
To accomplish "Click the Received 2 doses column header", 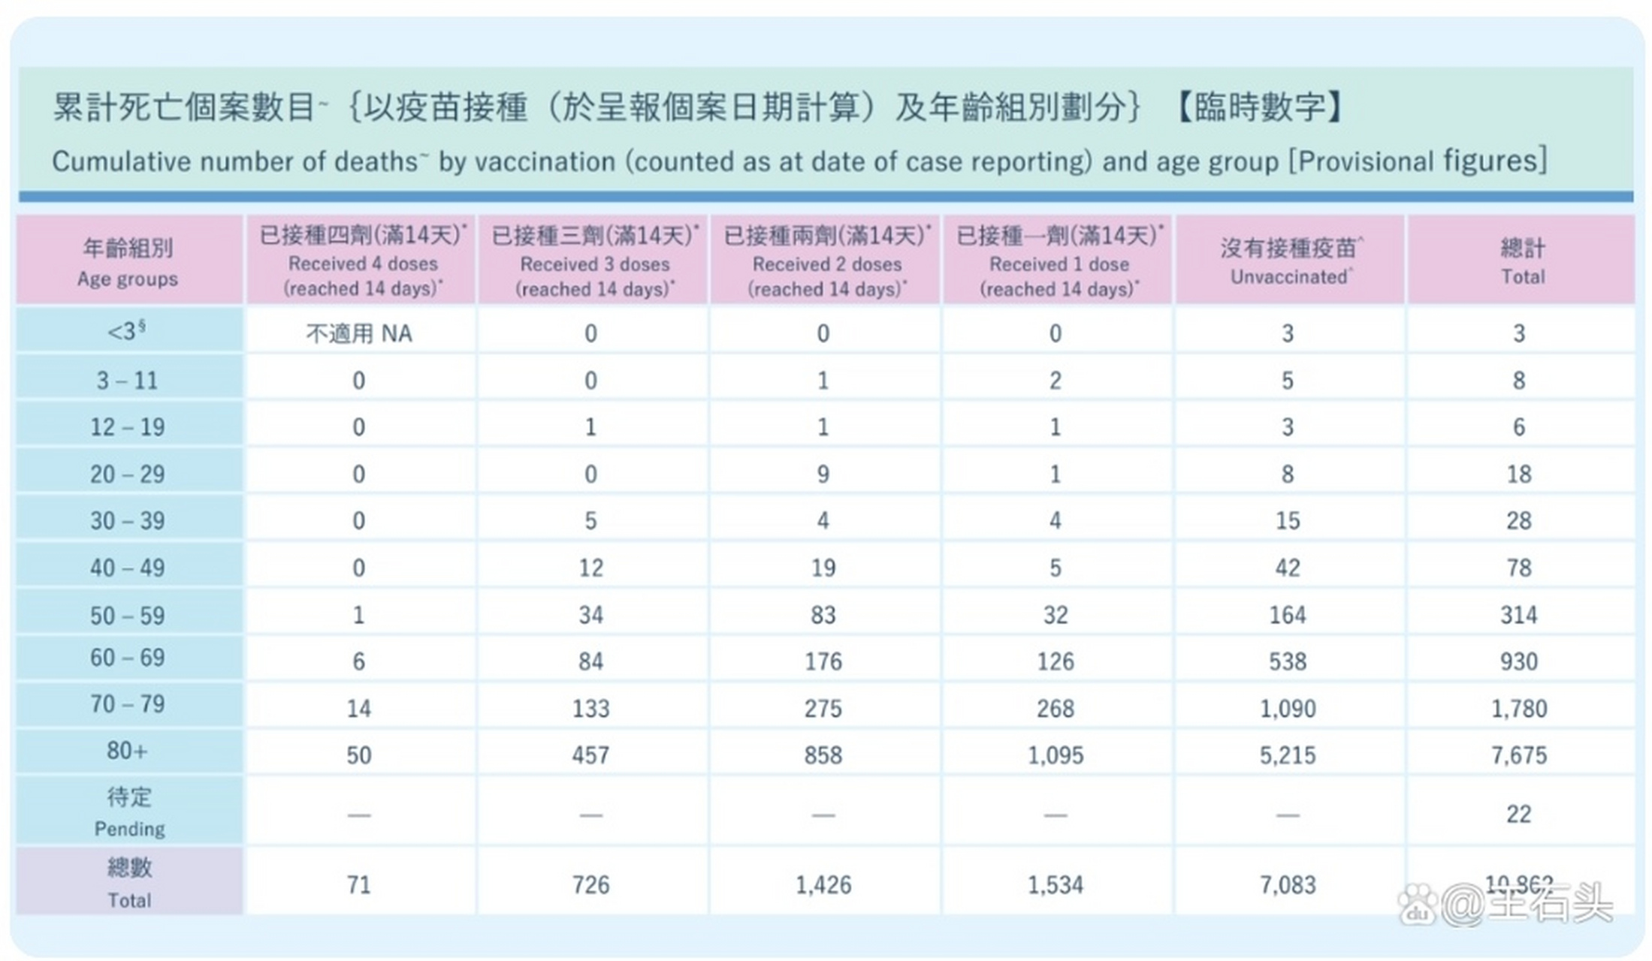I will tap(824, 261).
